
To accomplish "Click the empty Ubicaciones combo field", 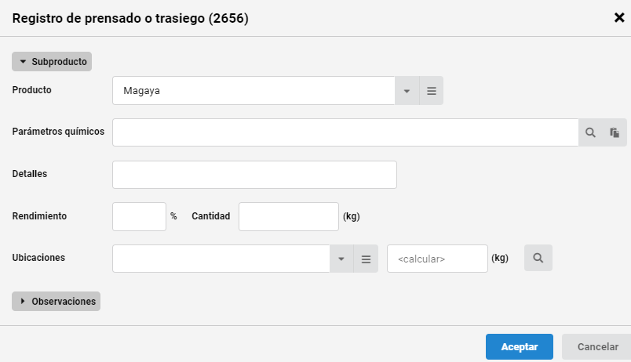I will pyautogui.click(x=221, y=259).
